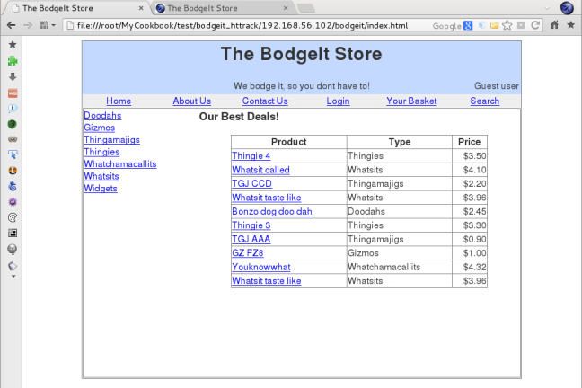Open the Bonzo dog doo dah product link
582x388 pixels.
pos(272,212)
